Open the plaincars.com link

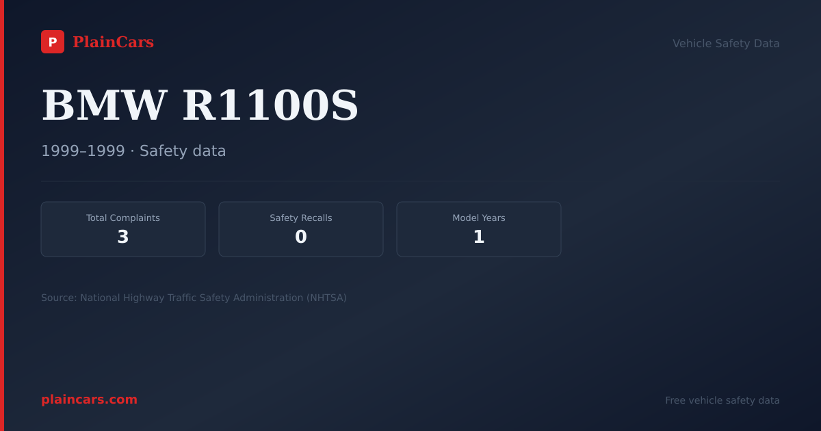point(89,400)
